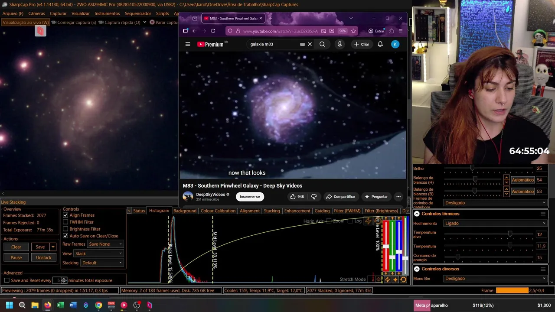Open the Firefox hamburger application menu
Screen dimensions: 555x312
[x=401, y=31]
